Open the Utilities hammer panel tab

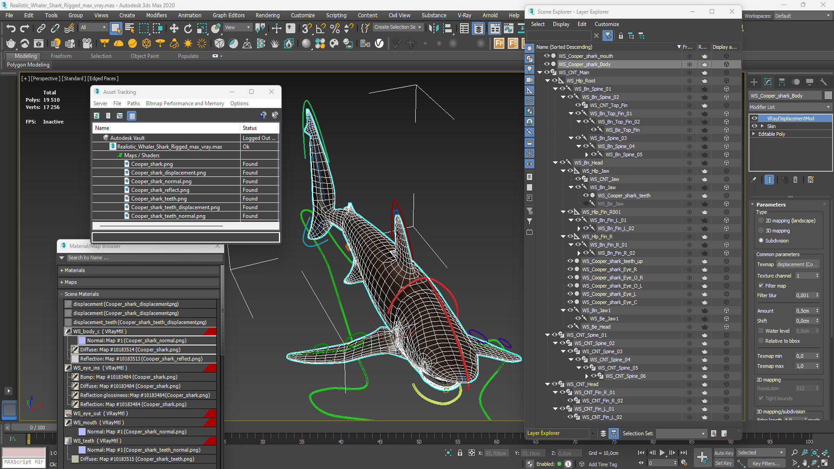(824, 82)
